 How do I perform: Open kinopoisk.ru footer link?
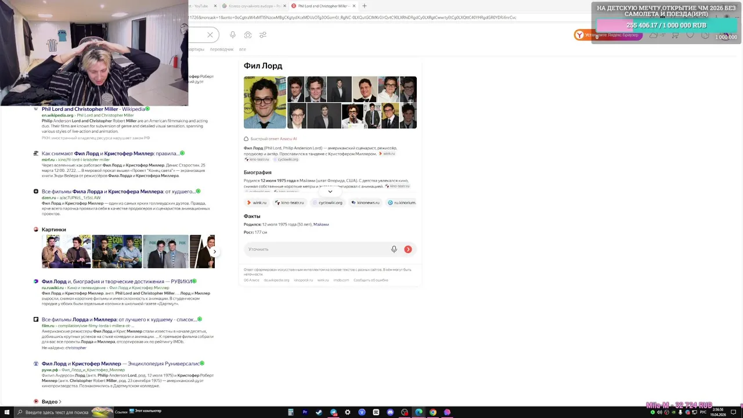click(303, 280)
